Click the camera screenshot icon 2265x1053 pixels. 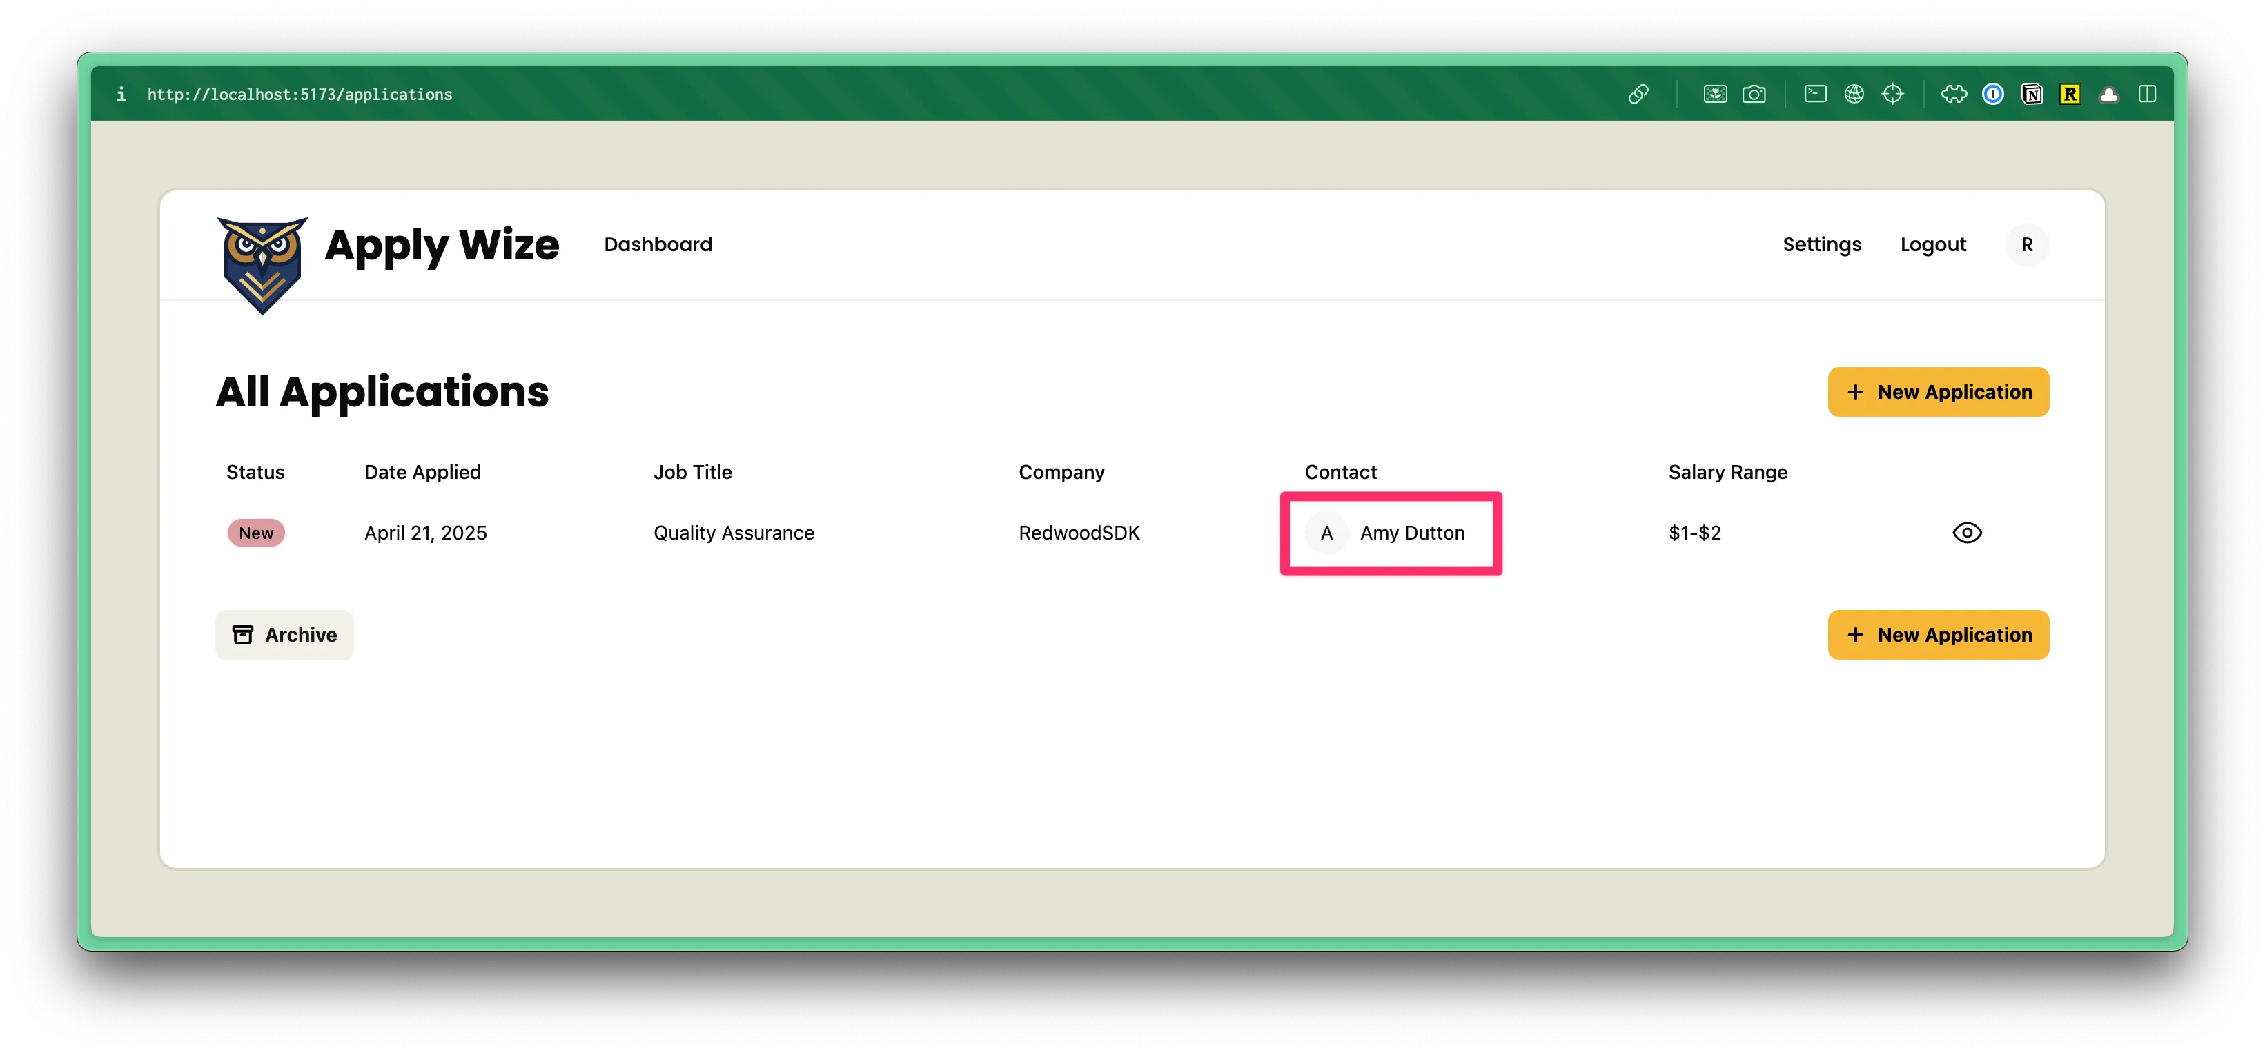tap(1753, 94)
